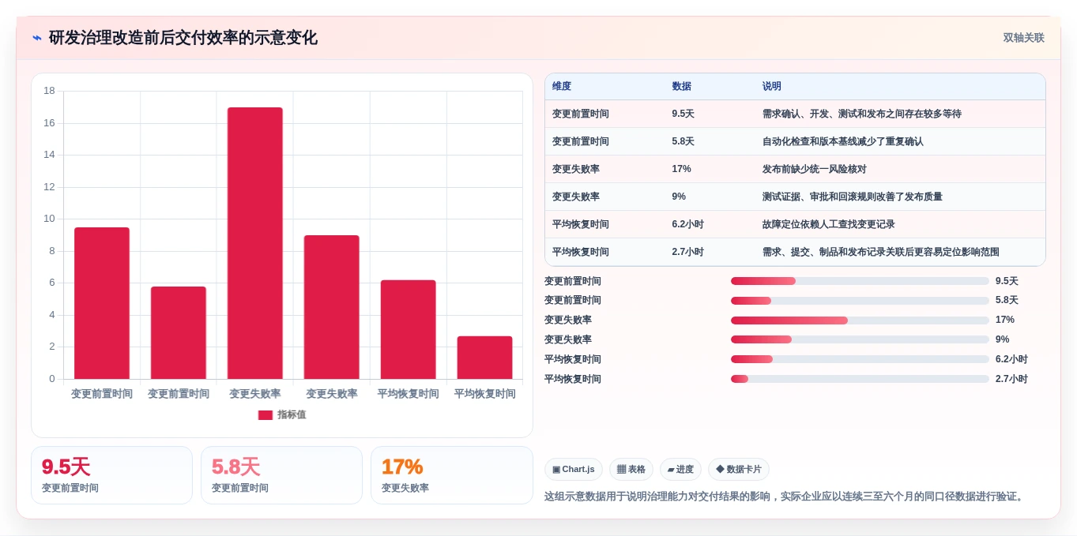Click the red 指标值 legend swatch
The width and height of the screenshot is (1077, 536).
tap(265, 415)
